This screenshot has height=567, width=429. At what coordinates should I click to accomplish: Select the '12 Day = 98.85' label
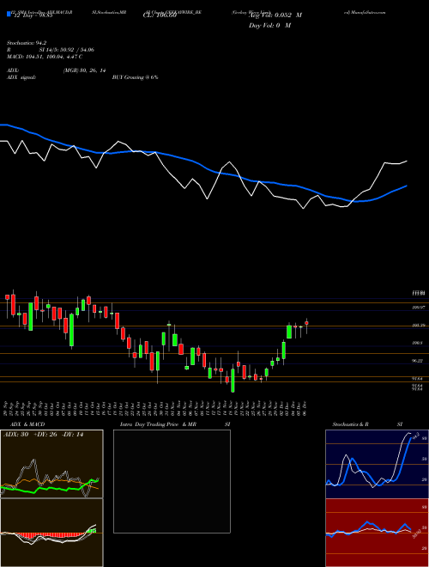tap(32, 15)
